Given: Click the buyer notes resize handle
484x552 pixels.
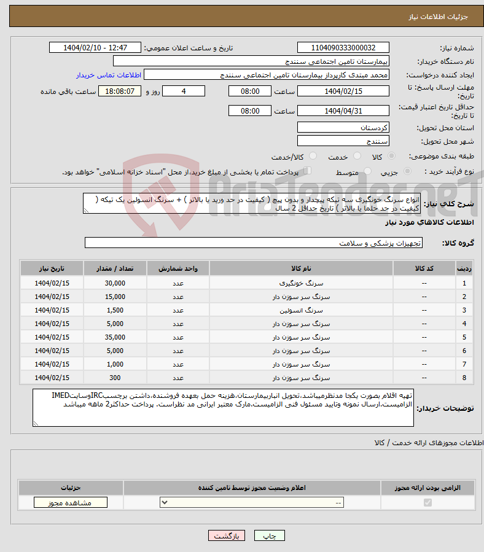Looking at the screenshot, I should pyautogui.click(x=36, y=424).
